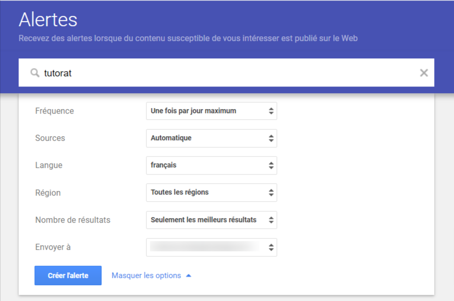Click the upward triangle next to Masquer les options
The height and width of the screenshot is (301, 454).
click(x=188, y=275)
